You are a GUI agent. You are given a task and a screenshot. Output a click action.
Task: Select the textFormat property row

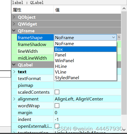point(33,78)
